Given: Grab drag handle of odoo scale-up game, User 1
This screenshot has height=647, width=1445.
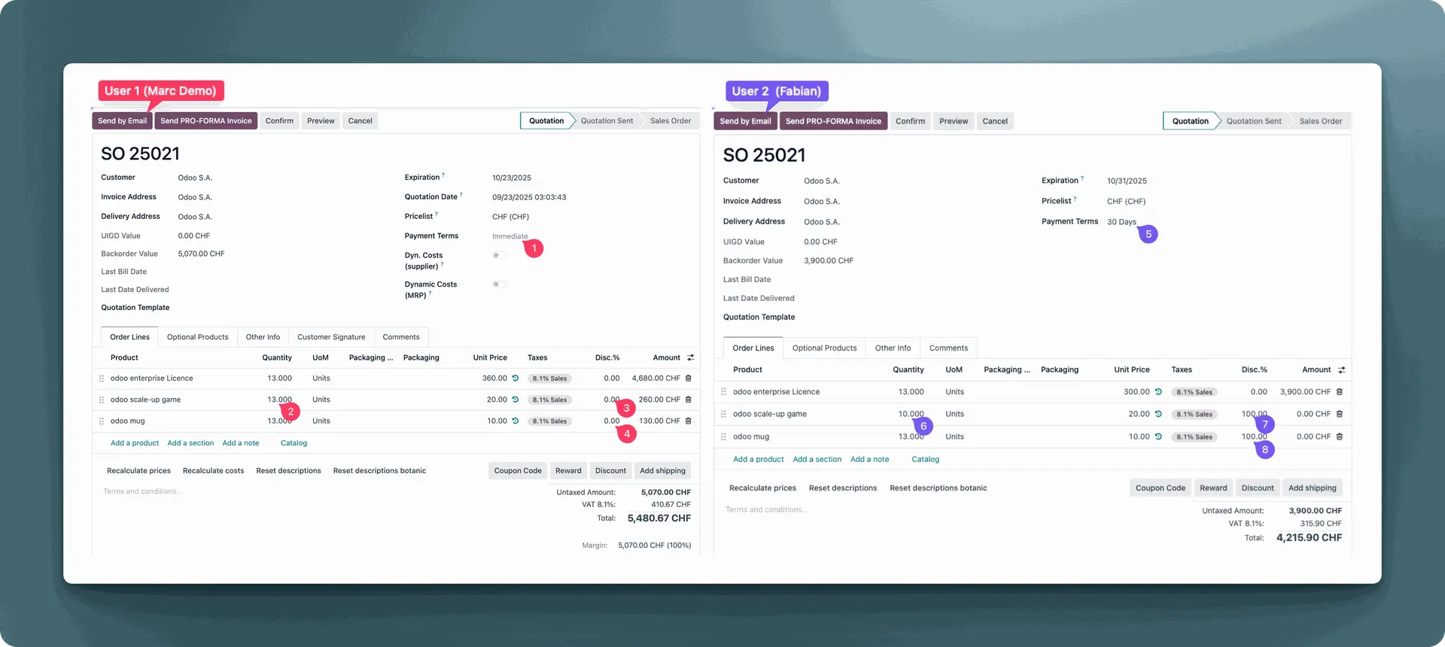Looking at the screenshot, I should click(x=102, y=400).
